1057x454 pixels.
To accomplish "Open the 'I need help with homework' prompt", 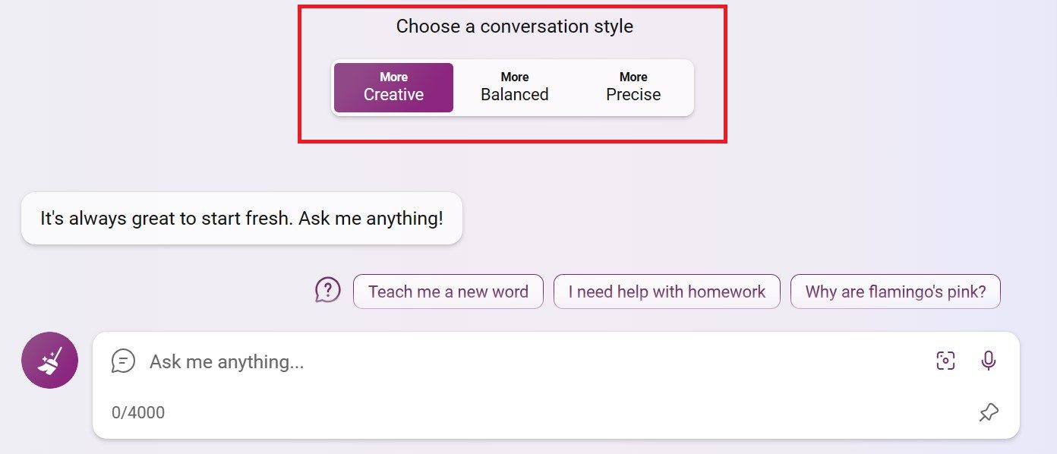I will coord(667,291).
